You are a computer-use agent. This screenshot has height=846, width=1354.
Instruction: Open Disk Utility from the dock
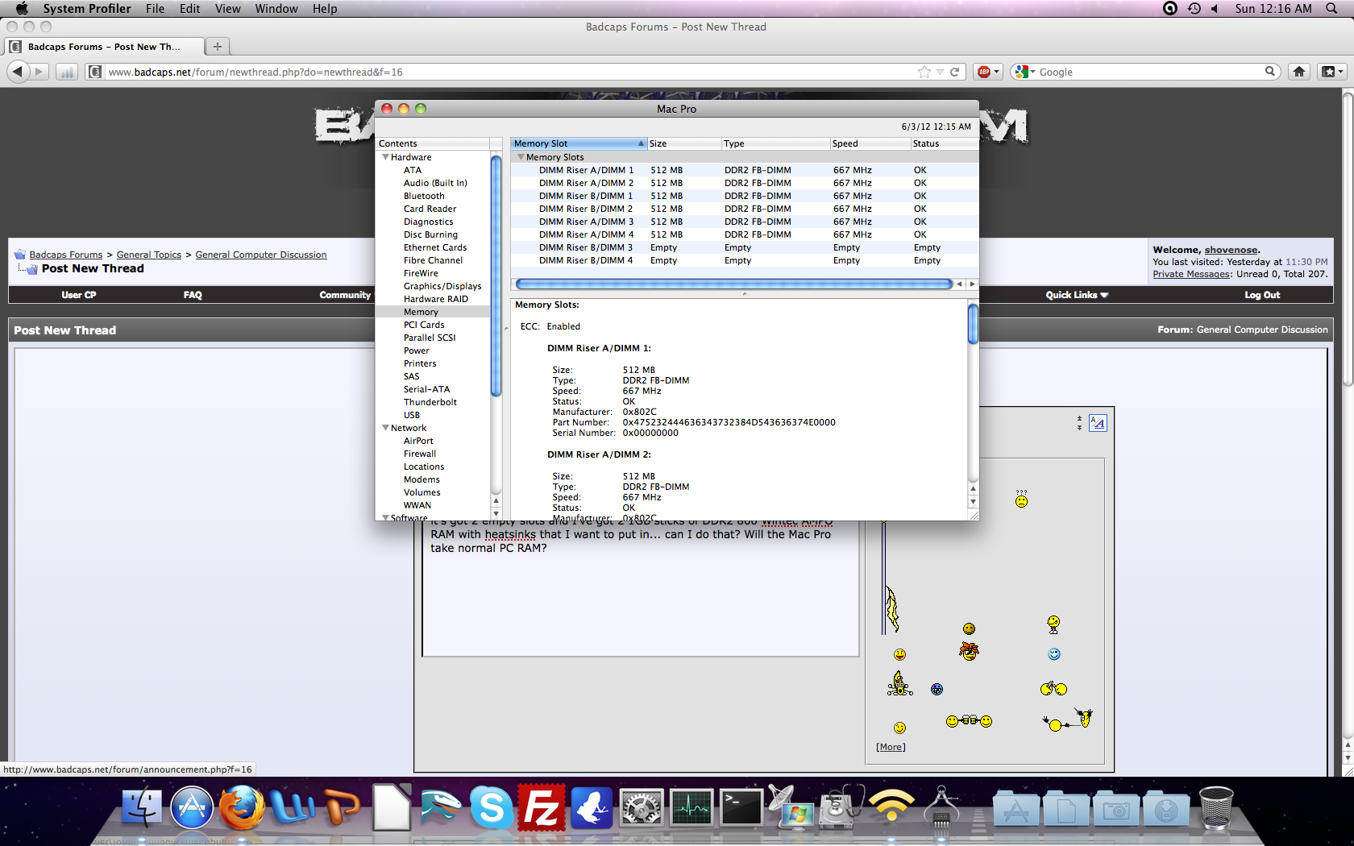click(841, 807)
